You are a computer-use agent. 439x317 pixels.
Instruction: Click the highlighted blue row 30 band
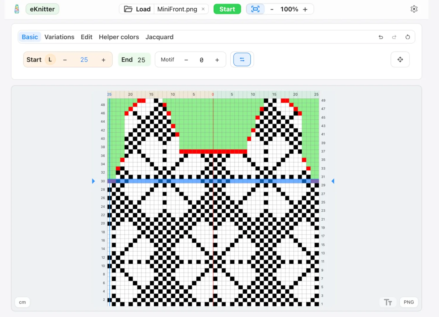pyautogui.click(x=213, y=181)
